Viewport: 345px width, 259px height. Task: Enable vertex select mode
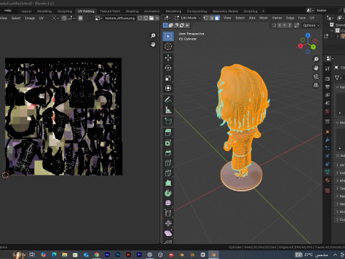tap(206, 18)
